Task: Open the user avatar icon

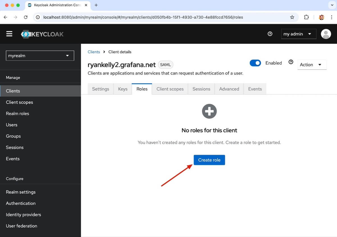Action: [326, 34]
